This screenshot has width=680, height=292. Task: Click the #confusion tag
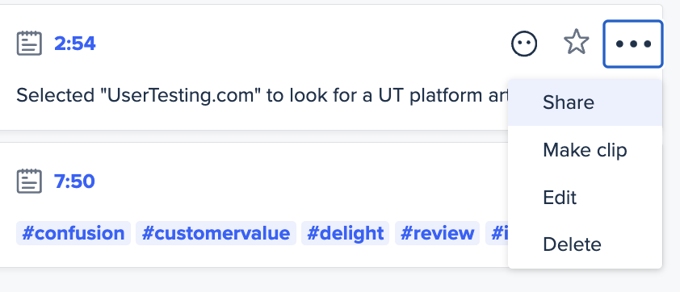pyautogui.click(x=73, y=233)
